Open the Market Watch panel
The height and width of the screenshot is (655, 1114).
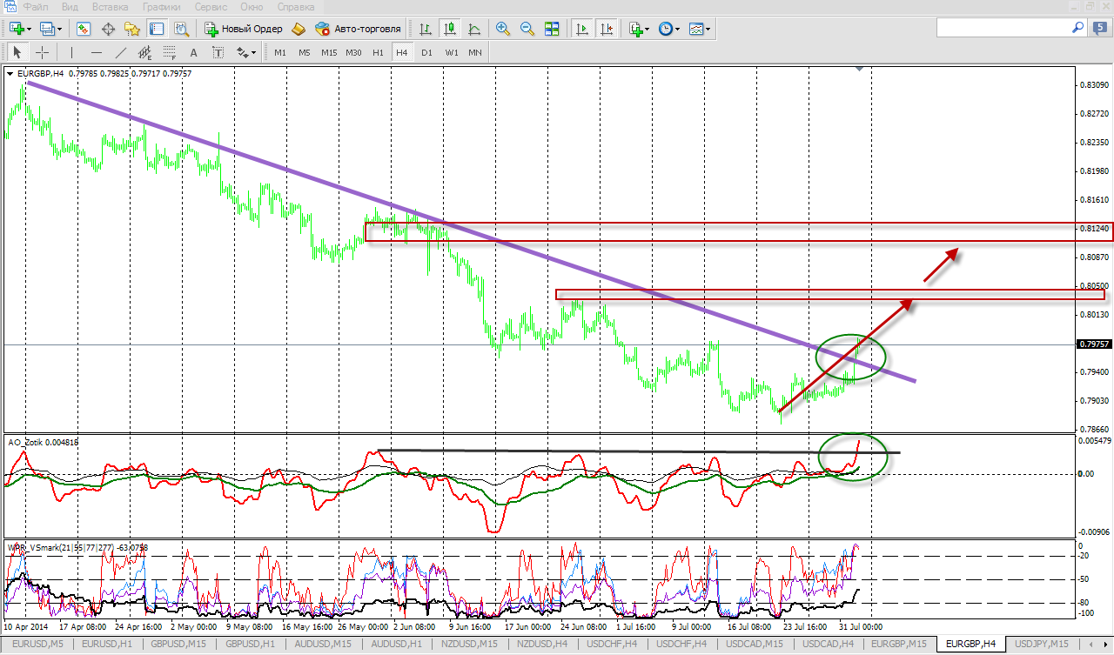[x=84, y=29]
